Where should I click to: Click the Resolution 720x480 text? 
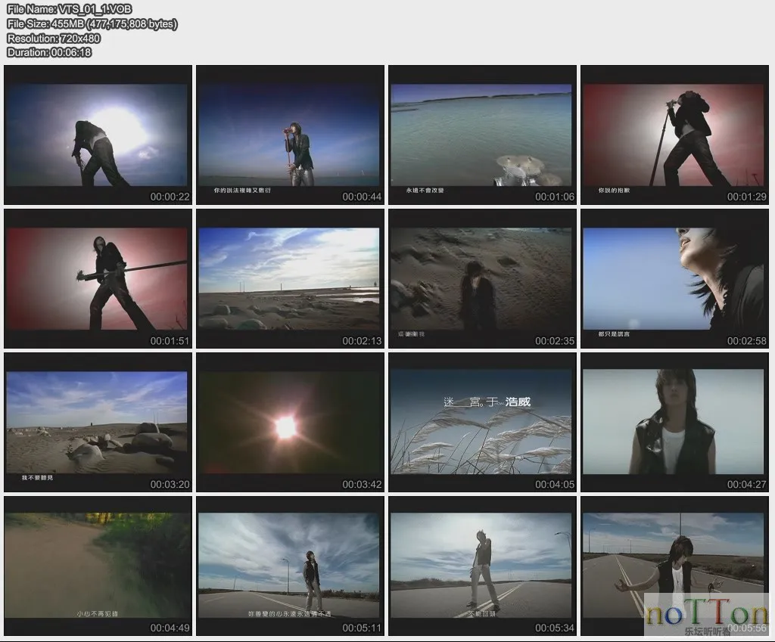pyautogui.click(x=54, y=38)
